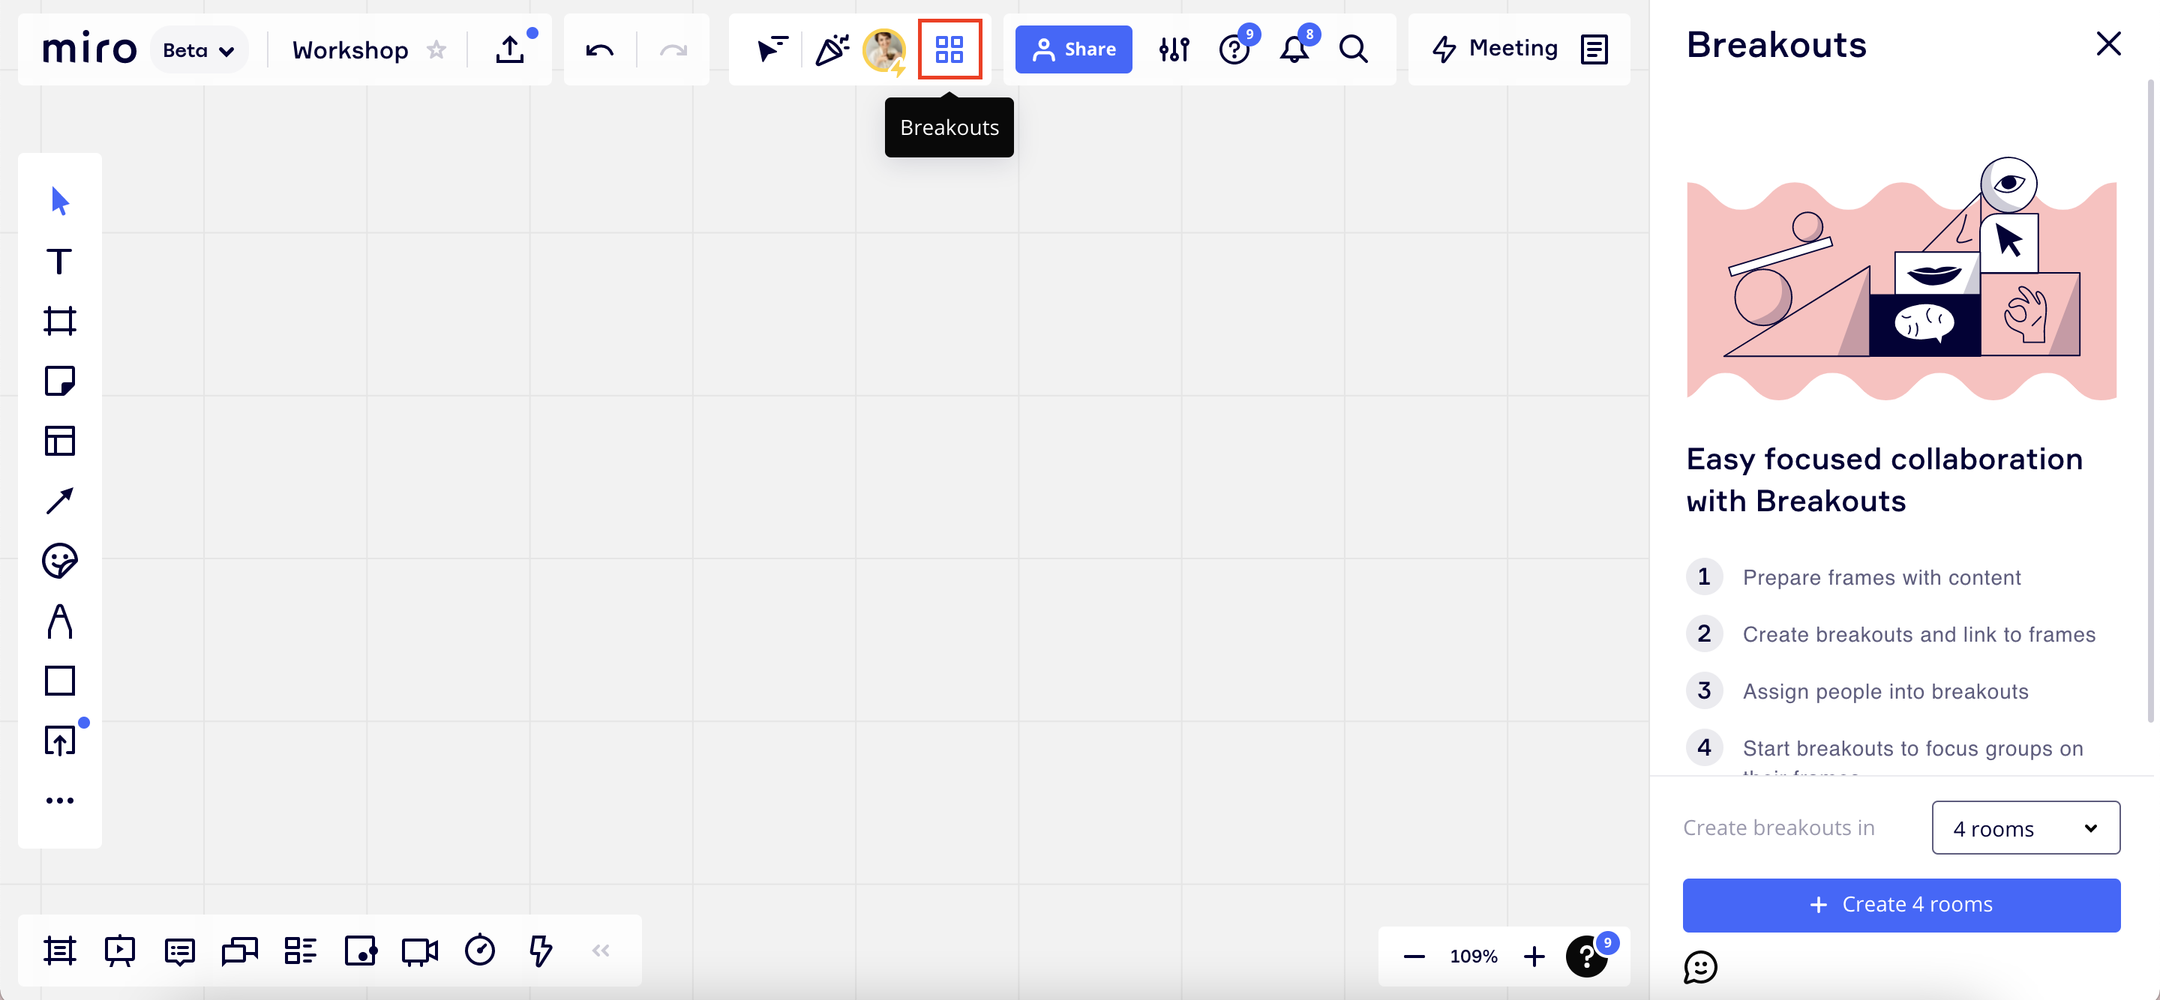Select the connection line arrow tool

59,501
